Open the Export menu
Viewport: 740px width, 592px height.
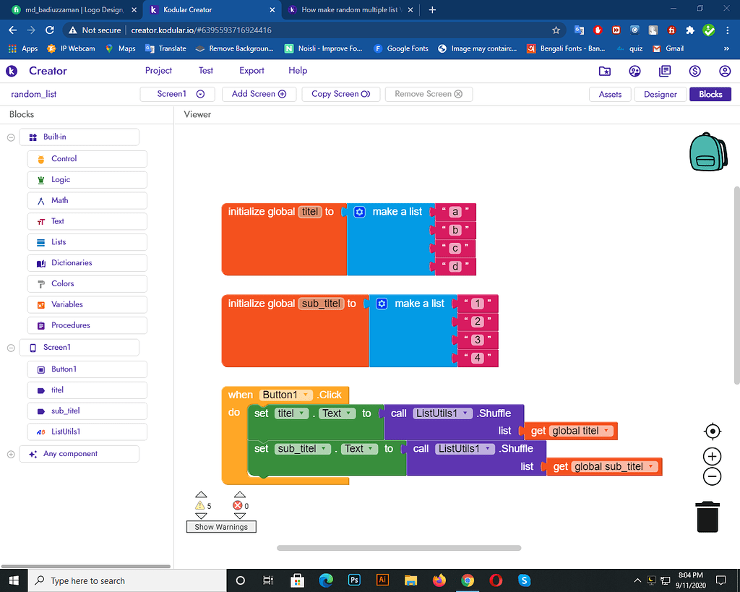(x=251, y=71)
